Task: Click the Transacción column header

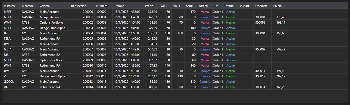Action: pos(82,6)
